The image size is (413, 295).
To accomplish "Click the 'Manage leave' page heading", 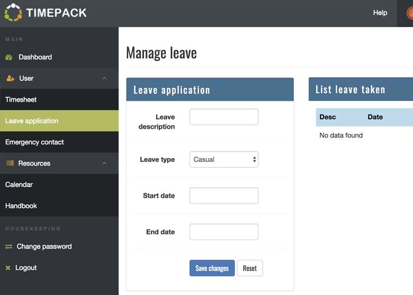I will (162, 53).
